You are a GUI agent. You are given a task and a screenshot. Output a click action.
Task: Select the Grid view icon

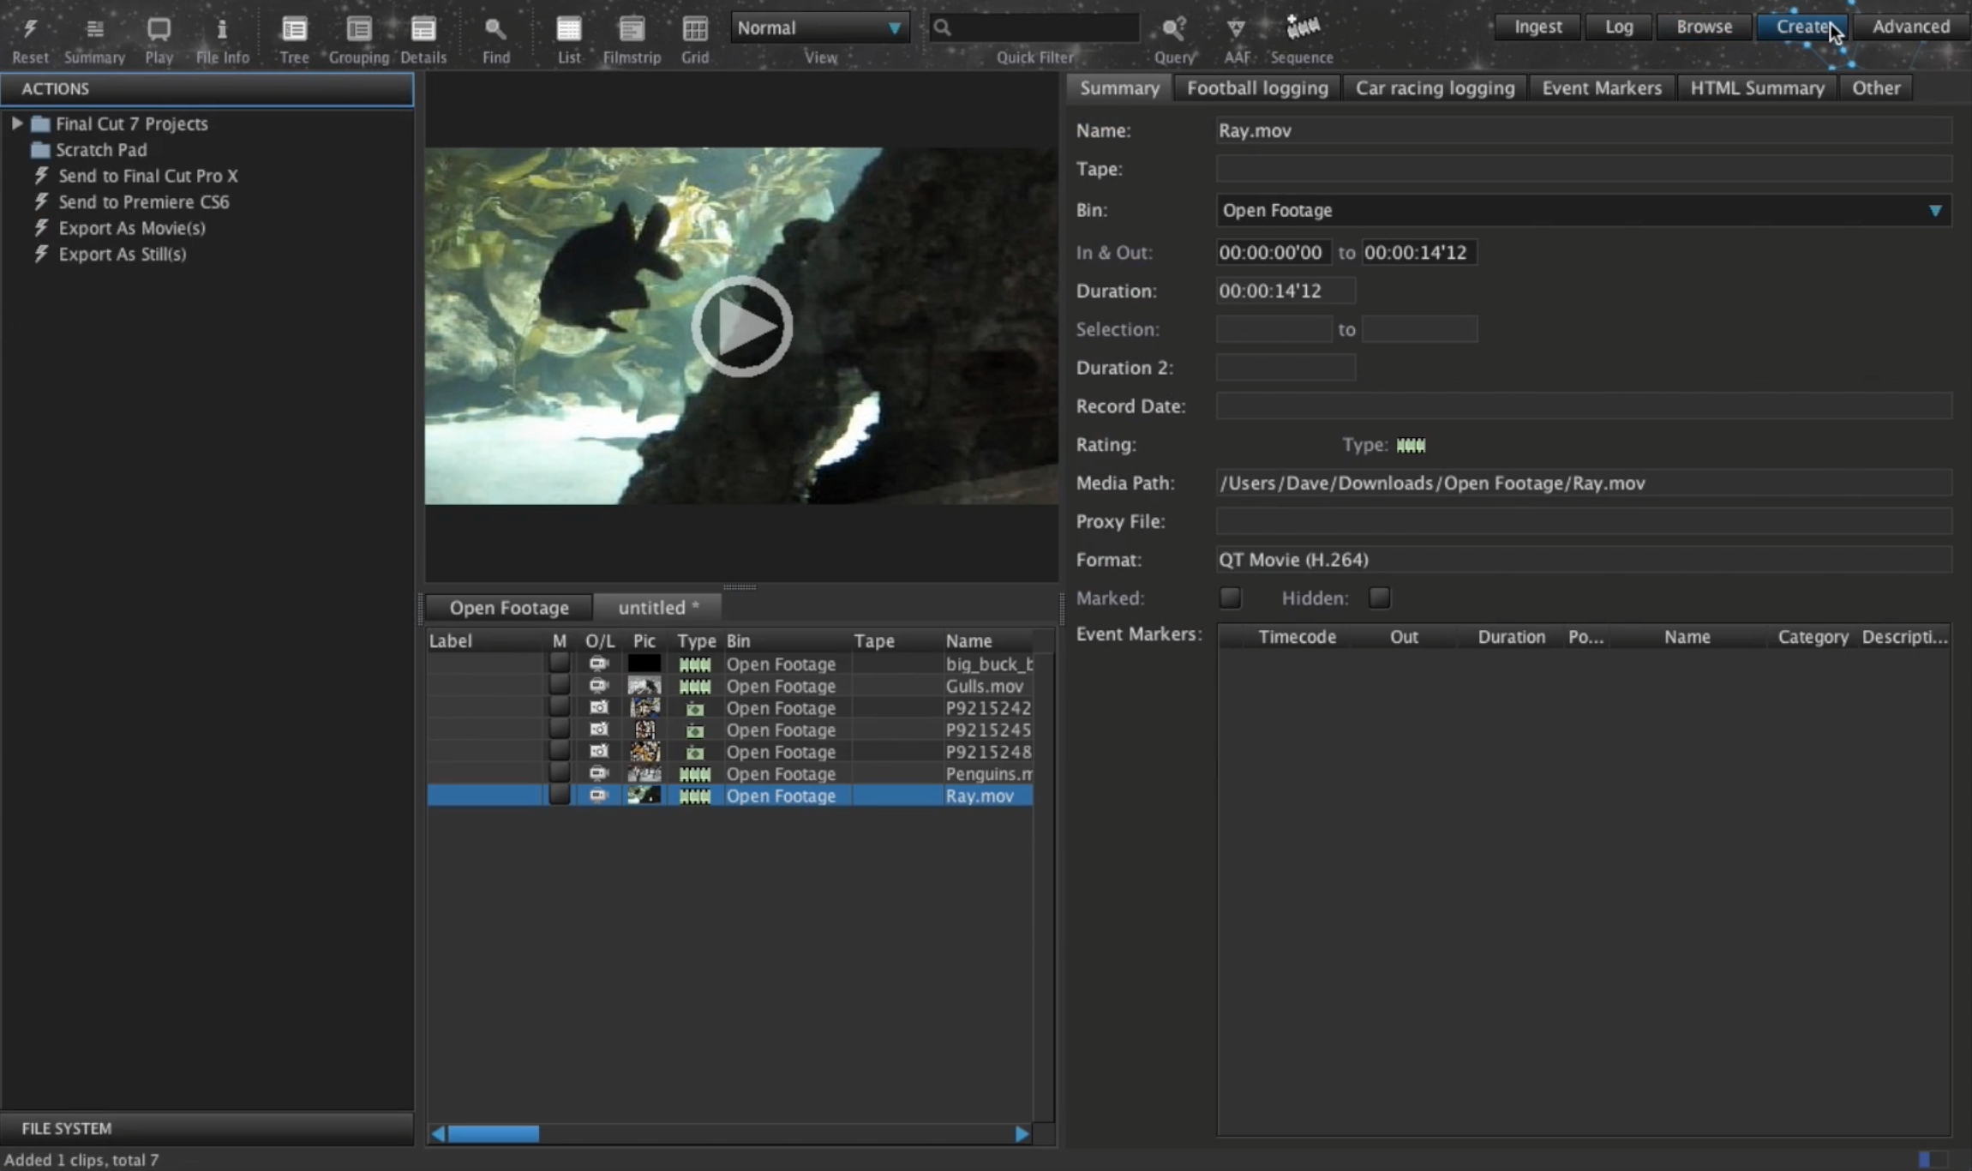pos(694,30)
